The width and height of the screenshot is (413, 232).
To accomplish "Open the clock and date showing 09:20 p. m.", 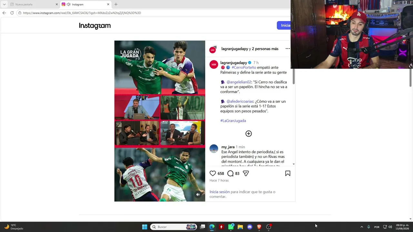I will click(x=402, y=227).
